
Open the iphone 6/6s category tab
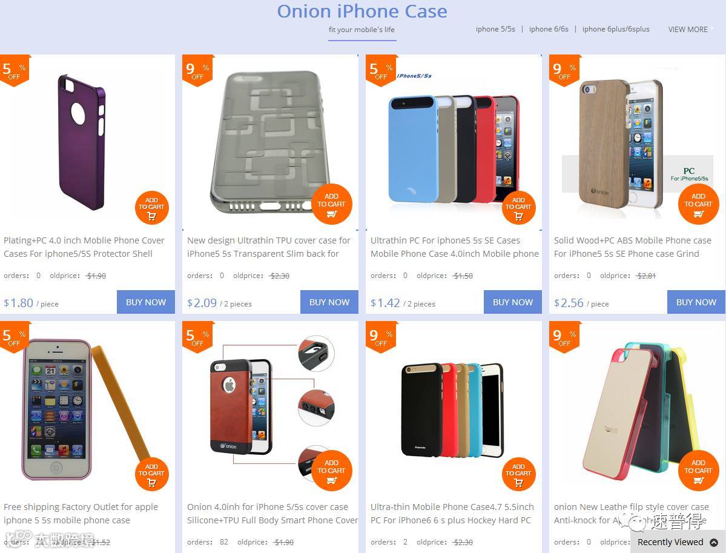[x=549, y=29]
